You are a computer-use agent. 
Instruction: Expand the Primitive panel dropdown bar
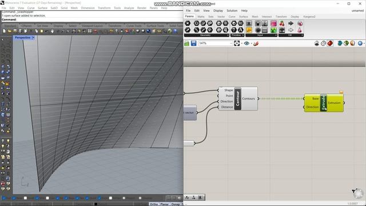pos(237,35)
